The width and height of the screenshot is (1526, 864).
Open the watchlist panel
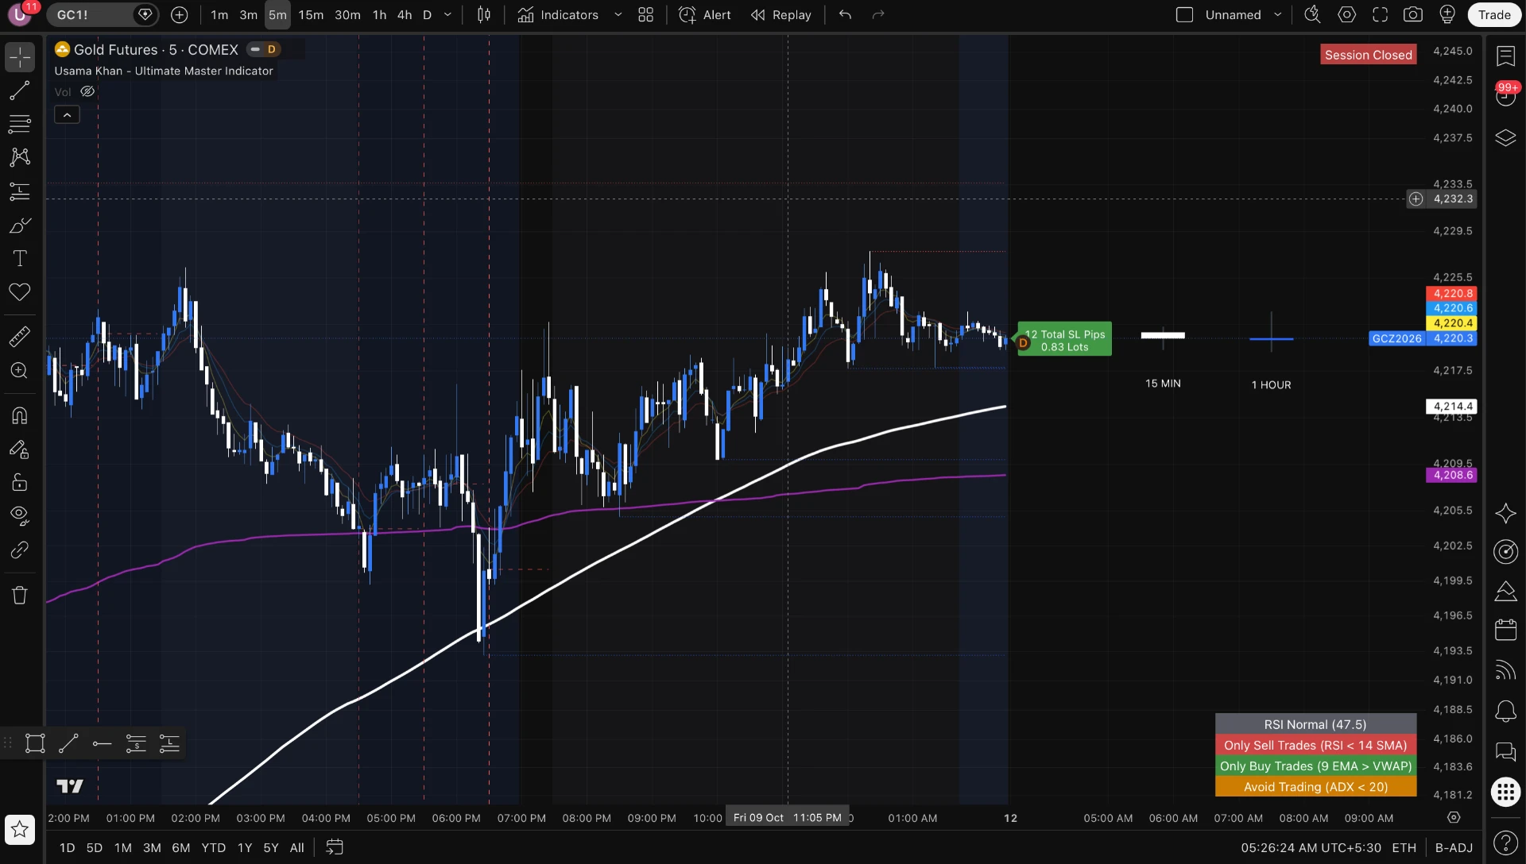pyautogui.click(x=1505, y=56)
